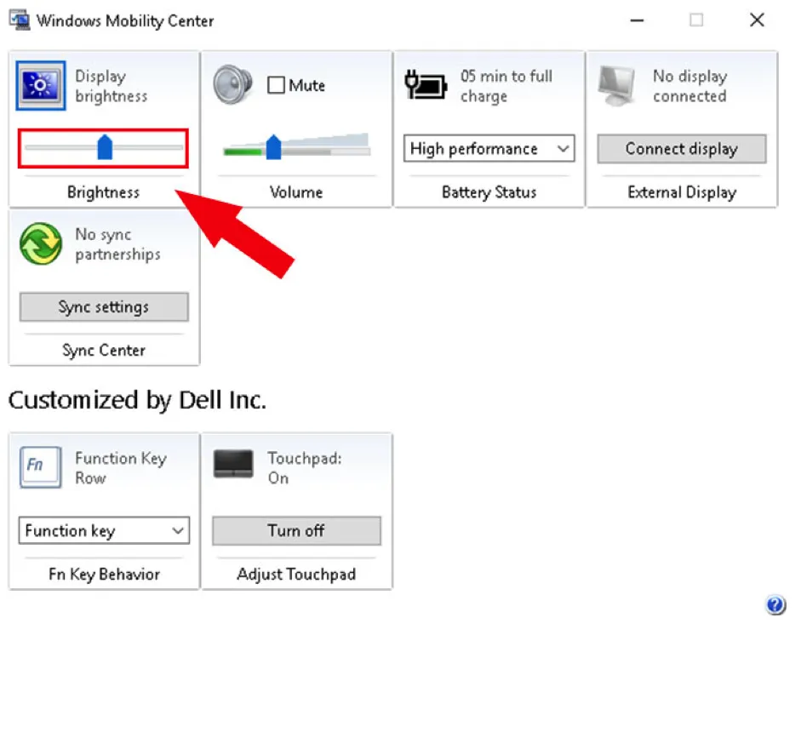
Task: Open the High performance power plan dropdown
Action: (x=488, y=149)
